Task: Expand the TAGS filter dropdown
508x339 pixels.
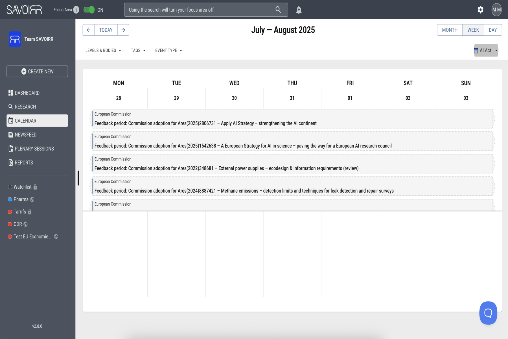Action: pyautogui.click(x=138, y=51)
